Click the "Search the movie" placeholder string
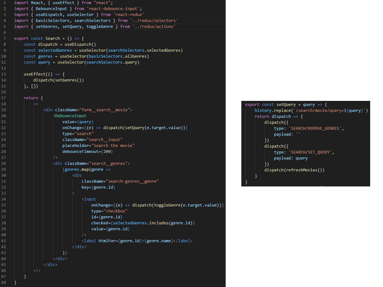The image size is (383, 287). tap(113, 145)
